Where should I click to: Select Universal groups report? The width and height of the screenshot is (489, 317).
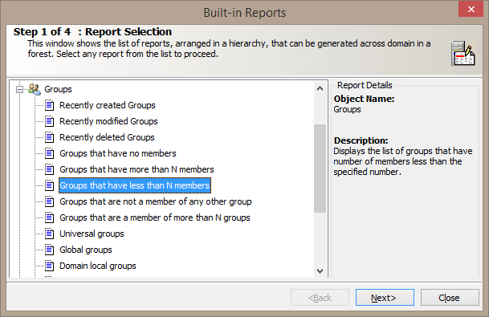[92, 234]
